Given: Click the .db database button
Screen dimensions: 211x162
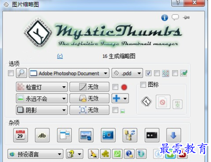Looking at the screenshot, I should click(42, 135).
